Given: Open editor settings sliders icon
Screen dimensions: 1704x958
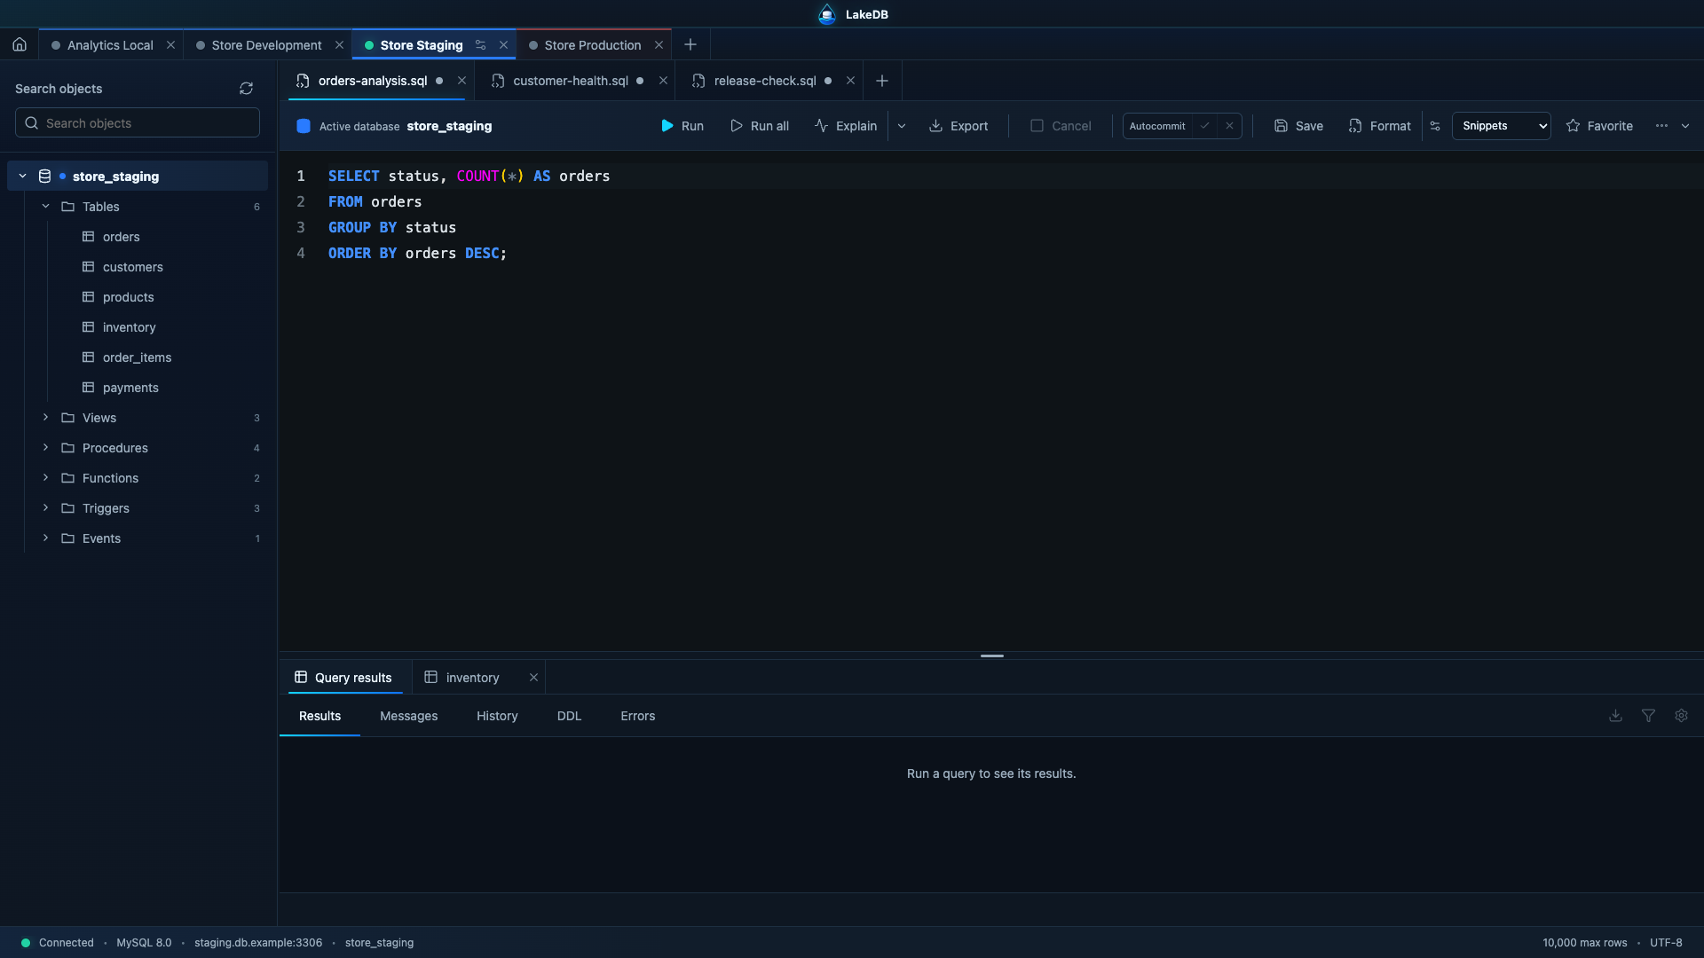Looking at the screenshot, I should pyautogui.click(x=1435, y=126).
